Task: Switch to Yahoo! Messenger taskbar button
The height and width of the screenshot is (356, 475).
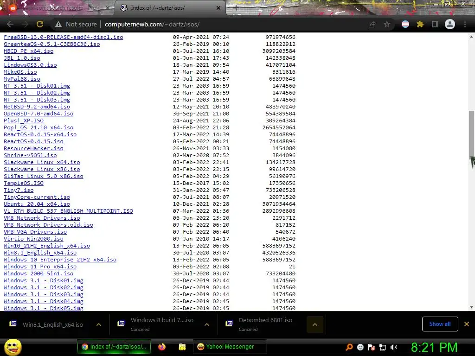Action: [230, 347]
